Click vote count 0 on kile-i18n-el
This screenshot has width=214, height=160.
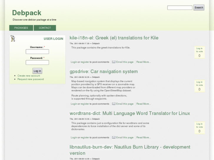pos(199,55)
